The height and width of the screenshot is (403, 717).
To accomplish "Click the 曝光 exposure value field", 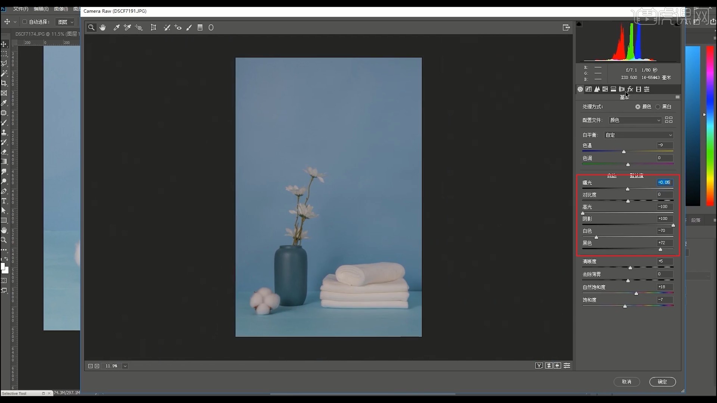I will pos(664,182).
